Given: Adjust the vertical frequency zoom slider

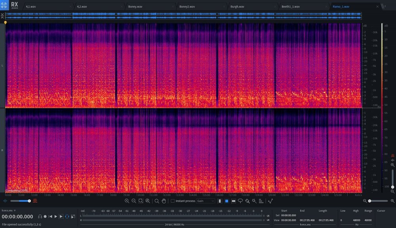Looking at the screenshot, I should [392, 178].
